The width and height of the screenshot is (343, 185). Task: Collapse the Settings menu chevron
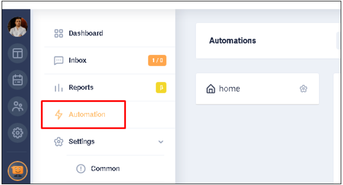[x=161, y=142]
